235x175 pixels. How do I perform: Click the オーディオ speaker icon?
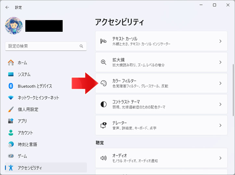point(104,158)
